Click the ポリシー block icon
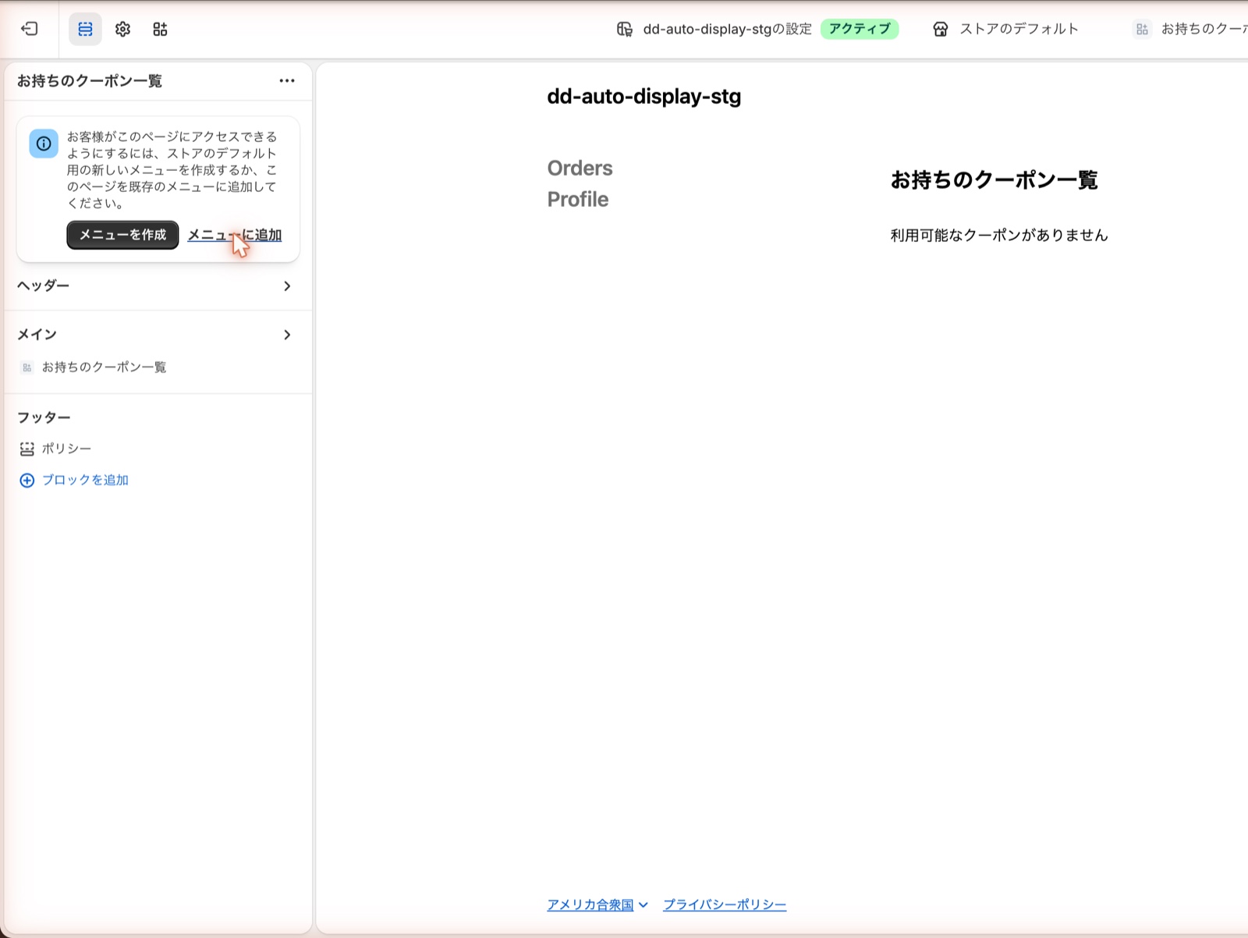 27,449
